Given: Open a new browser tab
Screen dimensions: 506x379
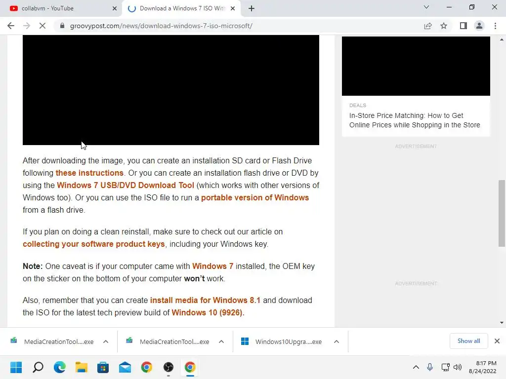Looking at the screenshot, I should click(x=252, y=8).
